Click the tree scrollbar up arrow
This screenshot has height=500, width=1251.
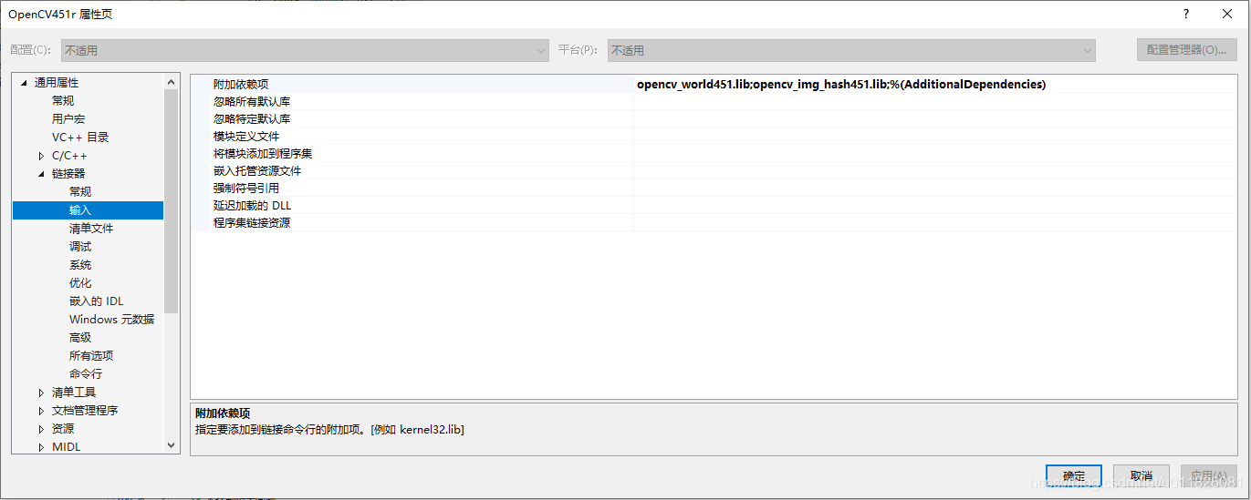[172, 83]
